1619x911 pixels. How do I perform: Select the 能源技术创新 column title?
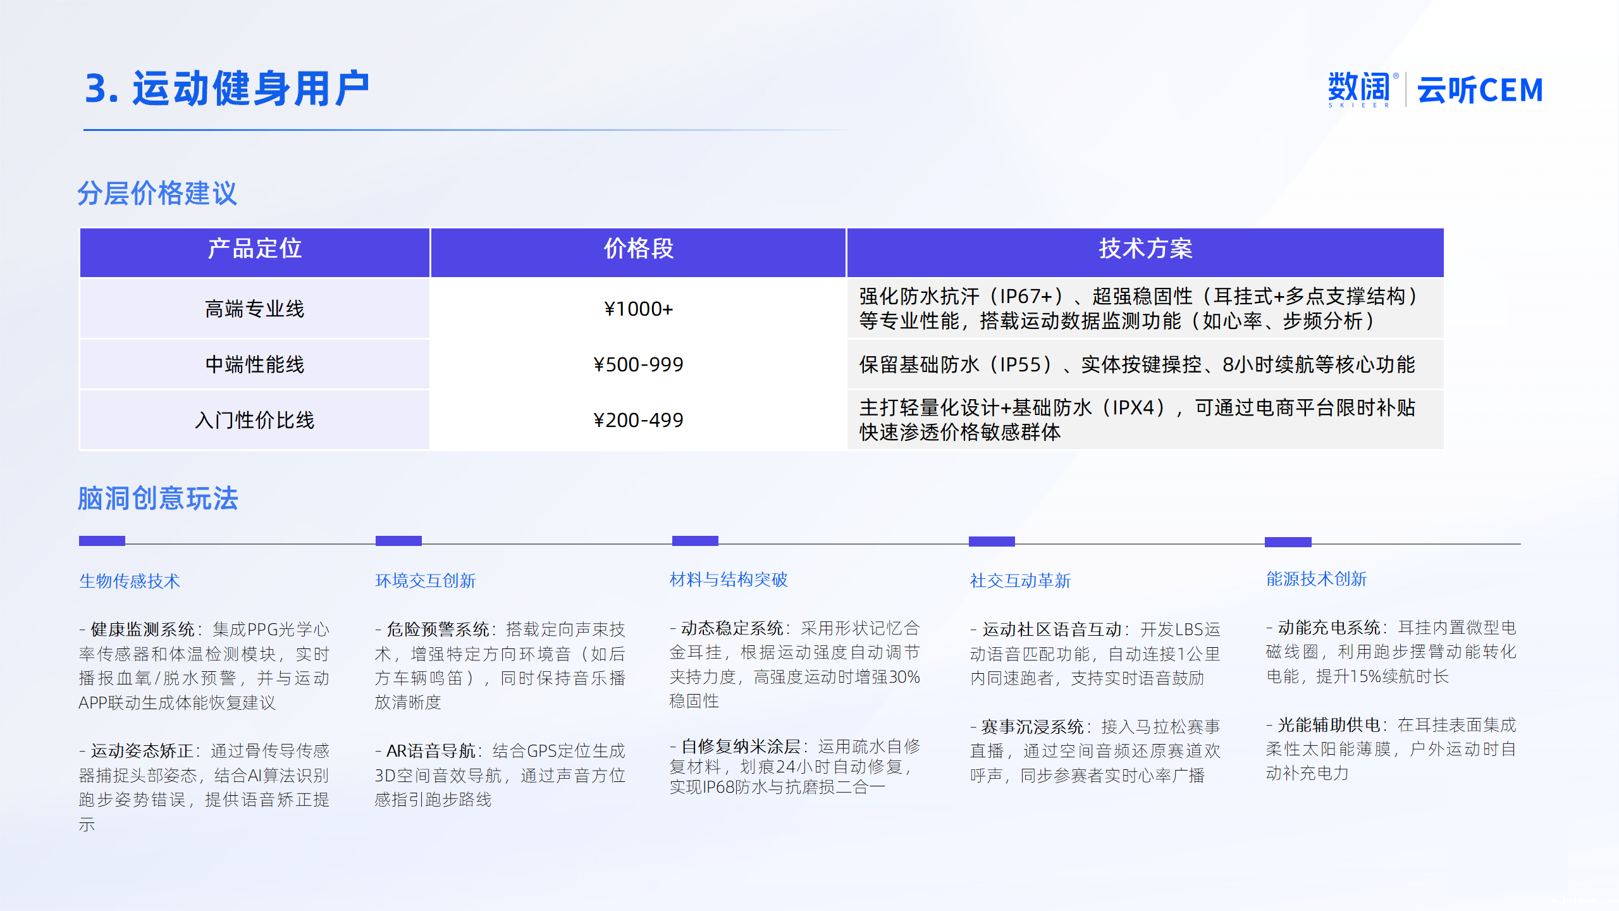1316,579
